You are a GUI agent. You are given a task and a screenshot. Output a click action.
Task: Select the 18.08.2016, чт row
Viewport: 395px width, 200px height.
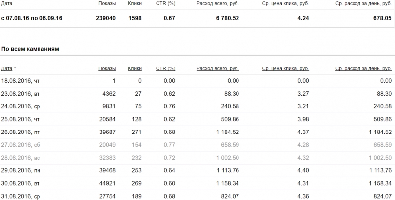[197, 81]
